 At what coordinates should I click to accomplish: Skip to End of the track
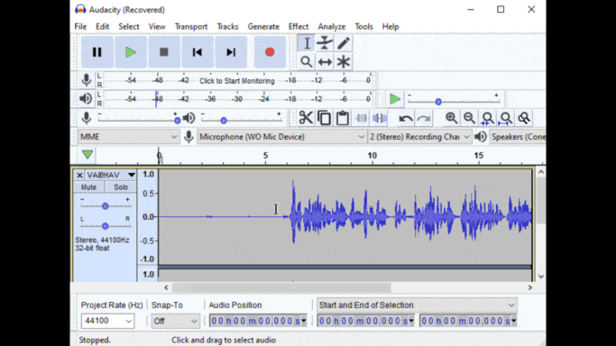(x=231, y=52)
